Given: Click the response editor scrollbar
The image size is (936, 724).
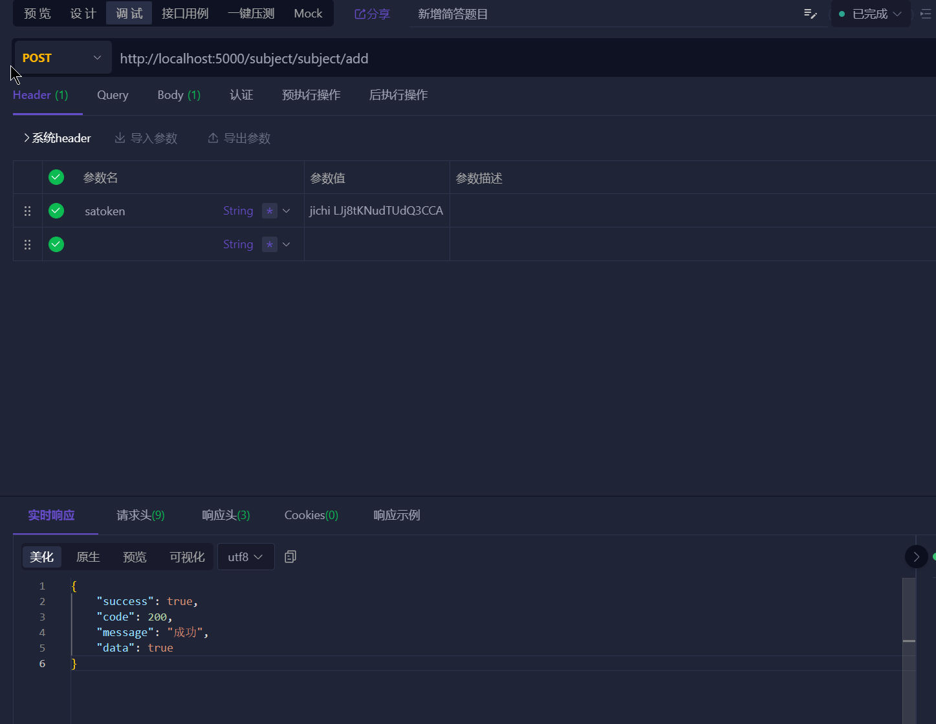Looking at the screenshot, I should point(909,650).
